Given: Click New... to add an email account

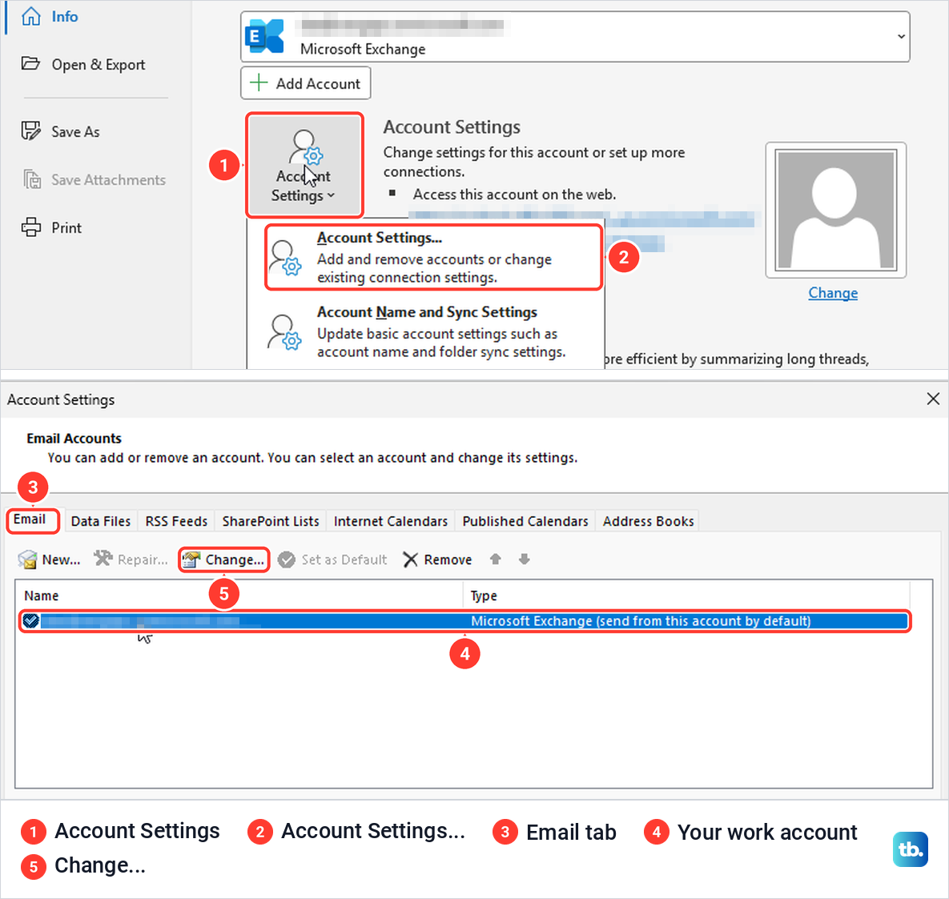Looking at the screenshot, I should [x=49, y=560].
